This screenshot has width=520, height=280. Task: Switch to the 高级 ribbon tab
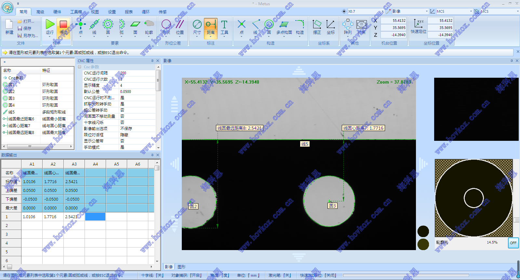pos(40,12)
